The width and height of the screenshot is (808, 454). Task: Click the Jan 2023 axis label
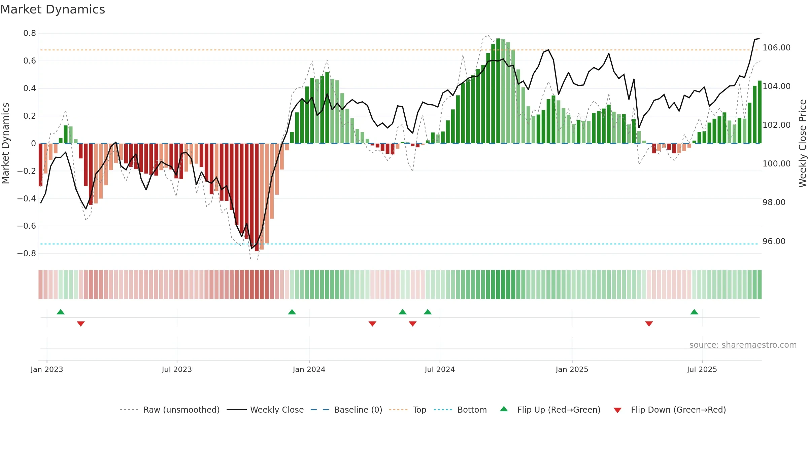point(47,369)
